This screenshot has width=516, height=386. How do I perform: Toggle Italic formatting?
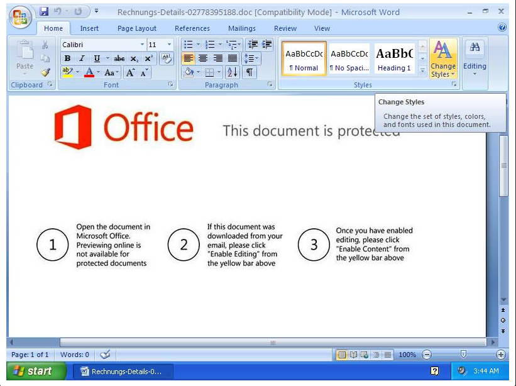click(x=82, y=58)
